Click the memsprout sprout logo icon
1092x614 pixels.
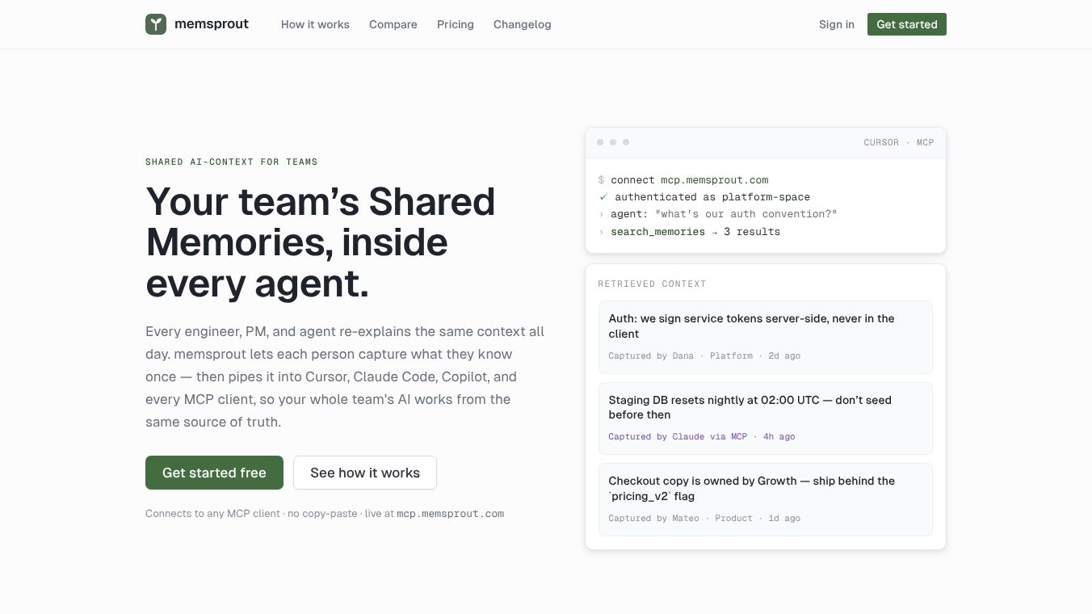156,24
